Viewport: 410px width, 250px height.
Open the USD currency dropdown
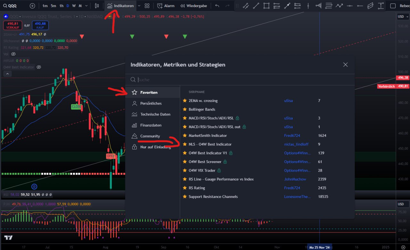coord(402,17)
